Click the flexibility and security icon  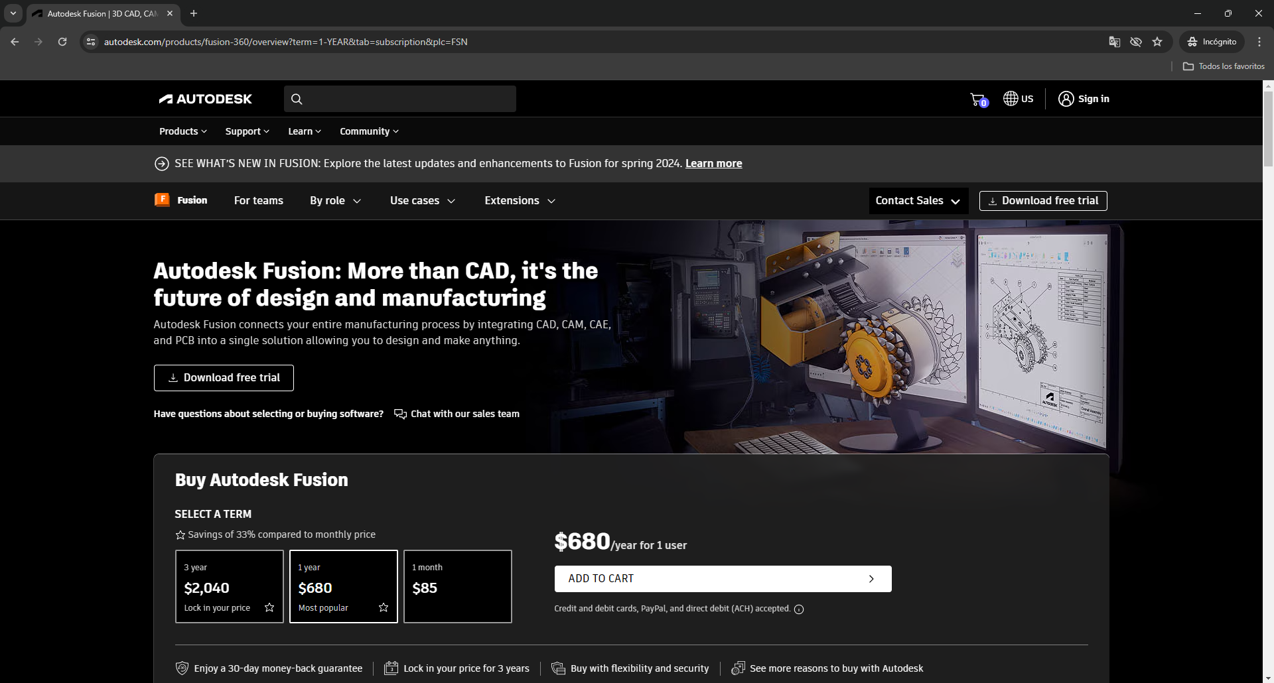[x=558, y=668]
